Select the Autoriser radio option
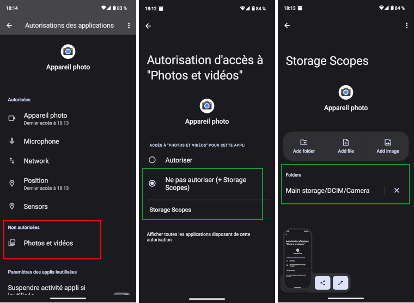This screenshot has height=303, width=414. pos(207,160)
